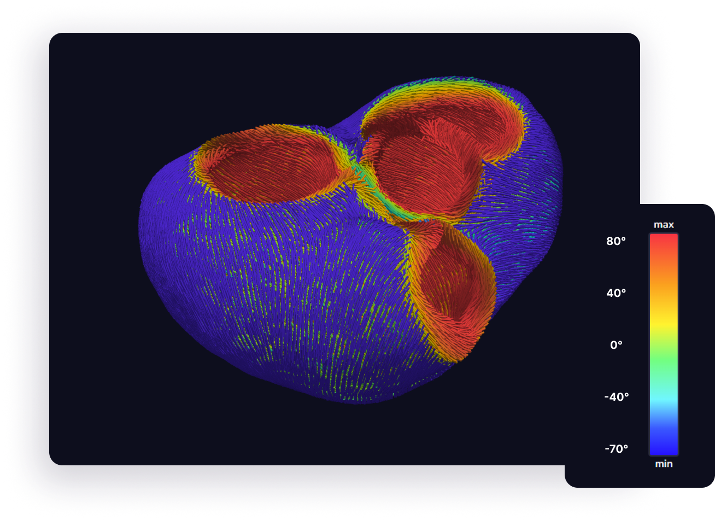
Task: Select the "max" label above the color bar
Action: (663, 224)
